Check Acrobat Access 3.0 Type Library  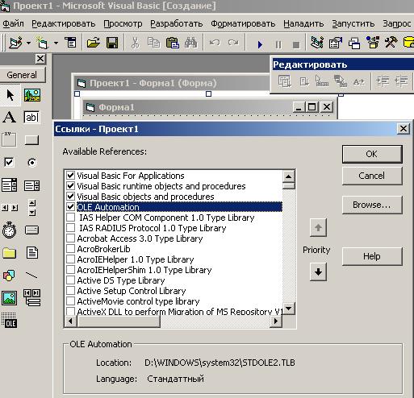70,238
